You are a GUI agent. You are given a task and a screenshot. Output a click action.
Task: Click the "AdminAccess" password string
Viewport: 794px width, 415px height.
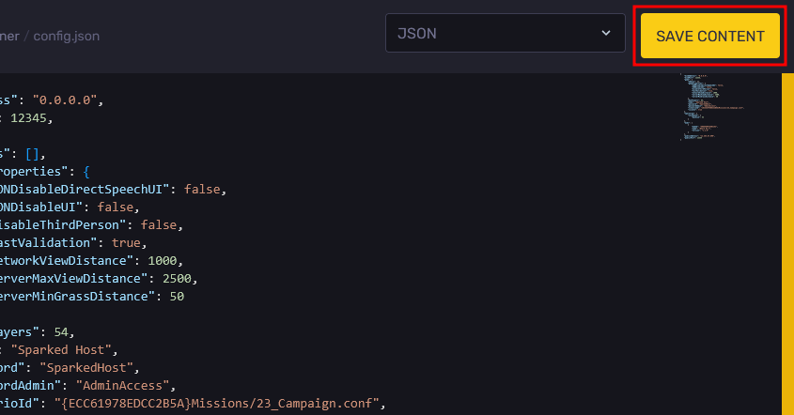coord(126,385)
